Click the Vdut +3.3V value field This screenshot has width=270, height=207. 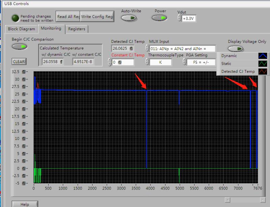coord(189,19)
